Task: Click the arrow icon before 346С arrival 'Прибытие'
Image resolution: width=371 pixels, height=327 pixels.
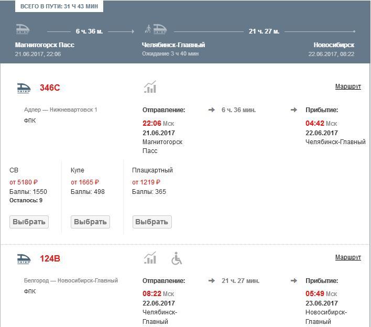Action: pyautogui.click(x=294, y=110)
